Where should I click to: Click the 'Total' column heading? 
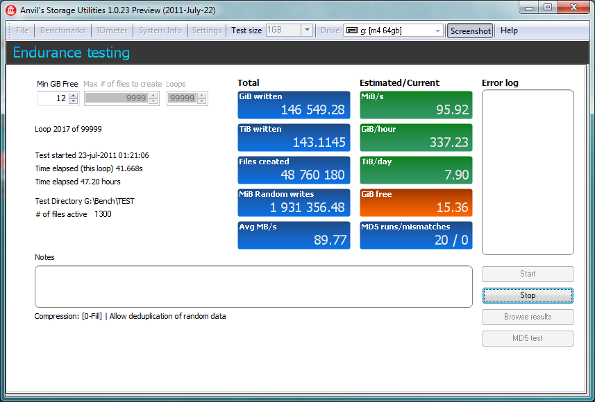248,82
